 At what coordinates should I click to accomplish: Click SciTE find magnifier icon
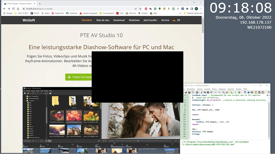coord(223,92)
